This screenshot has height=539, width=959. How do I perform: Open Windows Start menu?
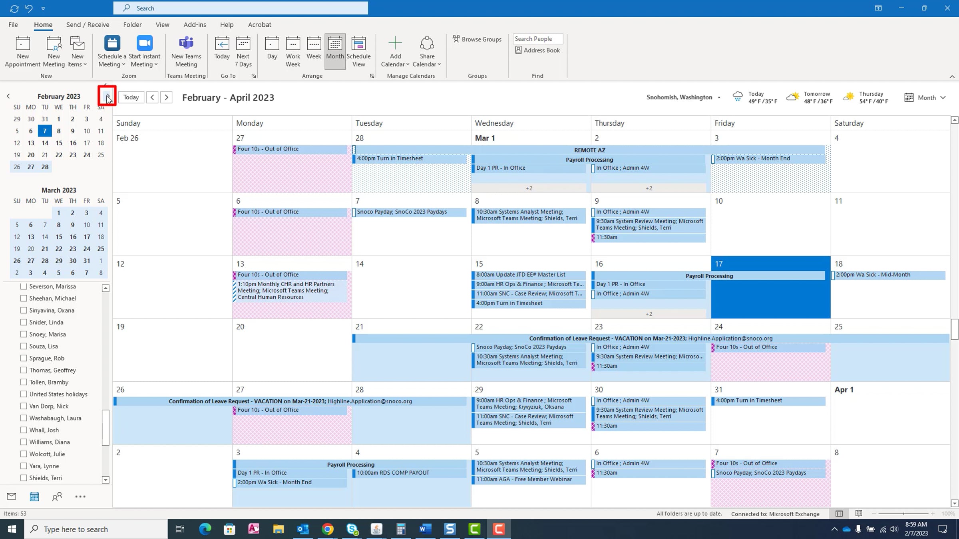tap(12, 529)
